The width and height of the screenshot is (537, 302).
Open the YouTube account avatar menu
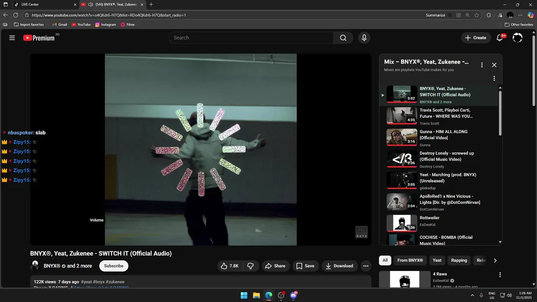point(518,38)
